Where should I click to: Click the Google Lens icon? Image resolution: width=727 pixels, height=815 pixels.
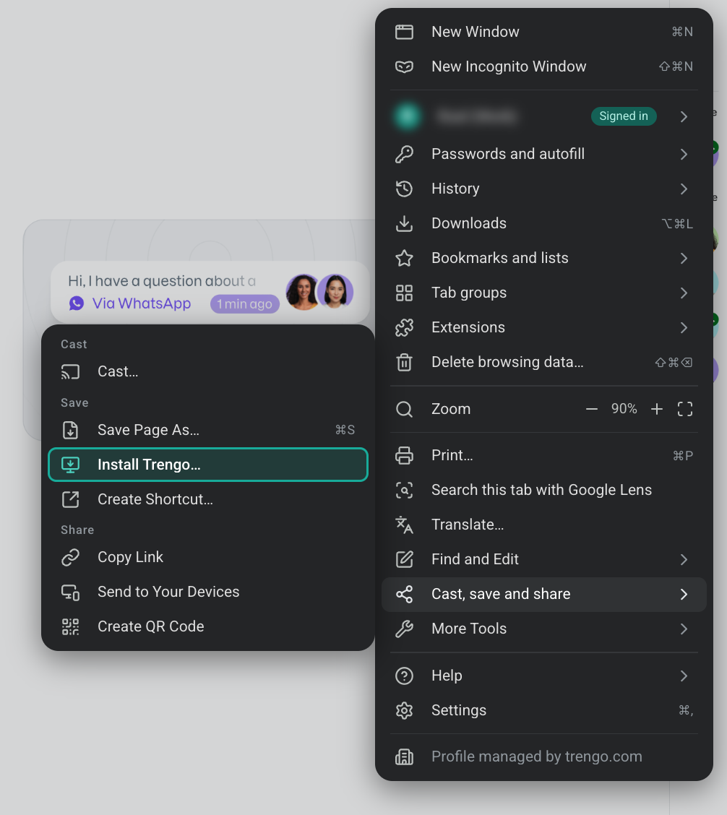tap(404, 490)
